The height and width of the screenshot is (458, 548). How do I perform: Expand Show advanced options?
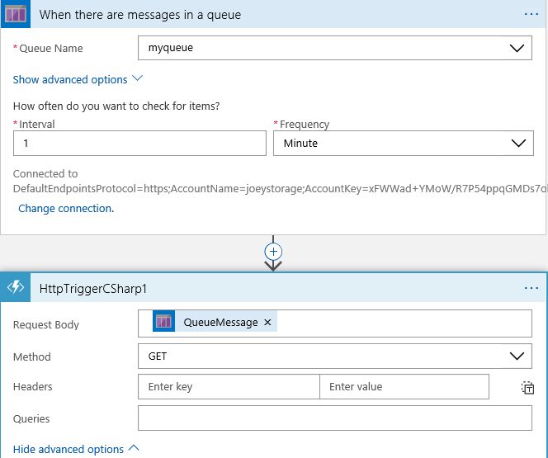click(x=78, y=79)
